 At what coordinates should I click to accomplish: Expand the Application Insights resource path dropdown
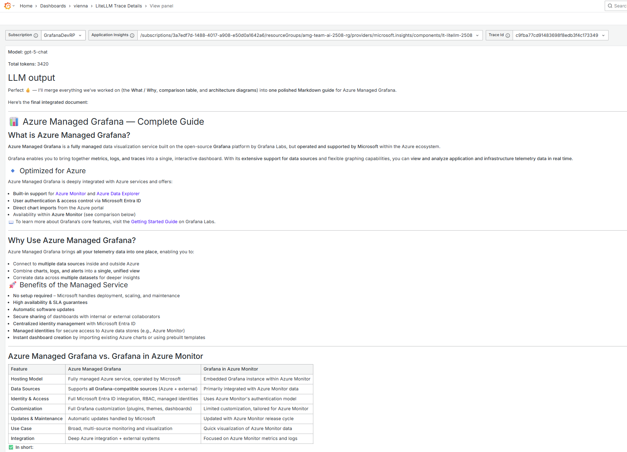coord(310,35)
